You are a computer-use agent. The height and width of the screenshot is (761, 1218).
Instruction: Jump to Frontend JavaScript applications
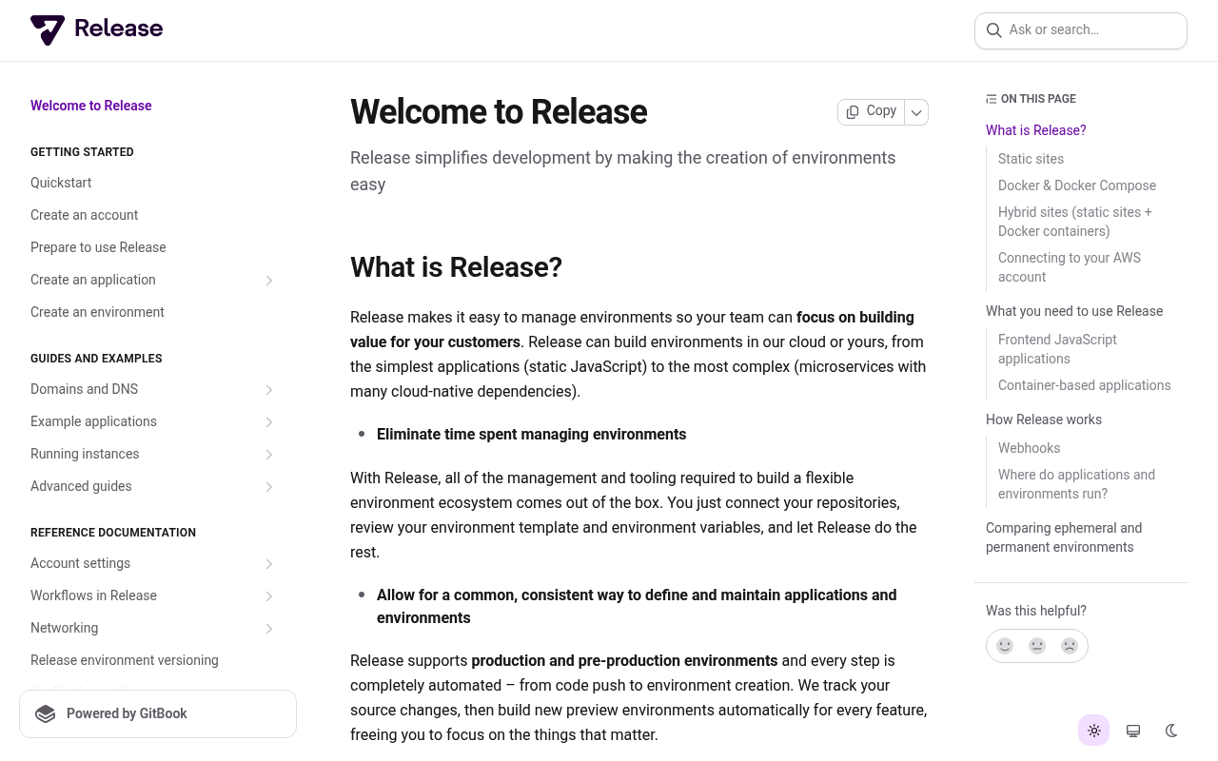pos(1057,349)
